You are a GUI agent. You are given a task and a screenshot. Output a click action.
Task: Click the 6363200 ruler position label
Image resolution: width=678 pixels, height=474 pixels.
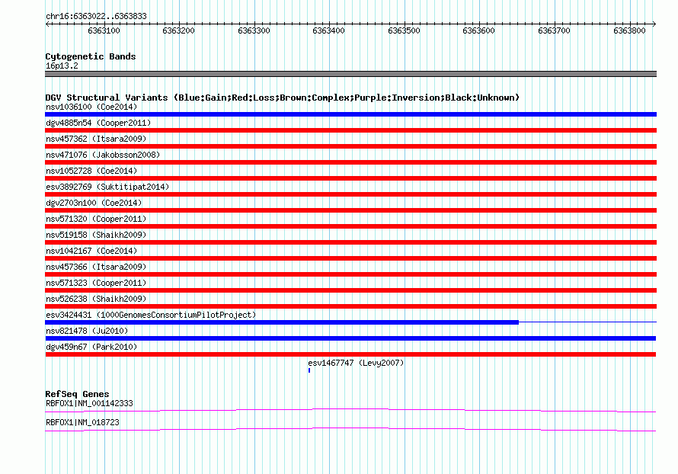click(x=178, y=30)
